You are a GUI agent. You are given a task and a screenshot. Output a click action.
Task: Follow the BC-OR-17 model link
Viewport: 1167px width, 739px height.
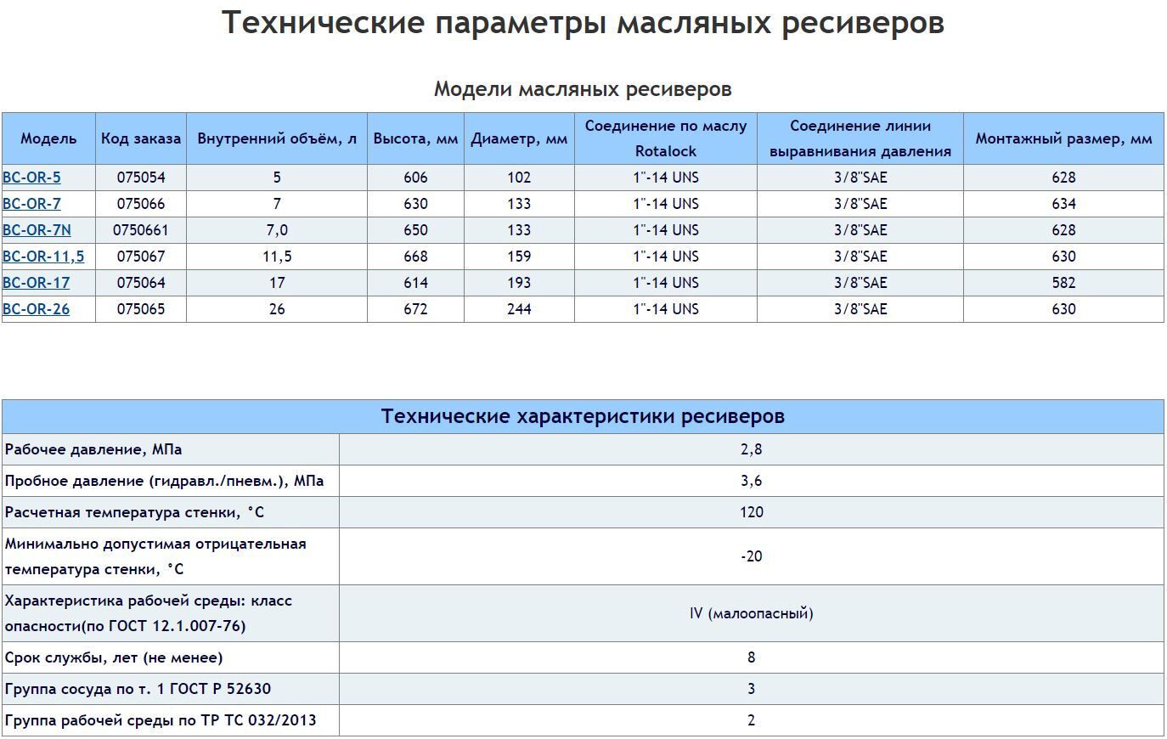[x=36, y=283]
